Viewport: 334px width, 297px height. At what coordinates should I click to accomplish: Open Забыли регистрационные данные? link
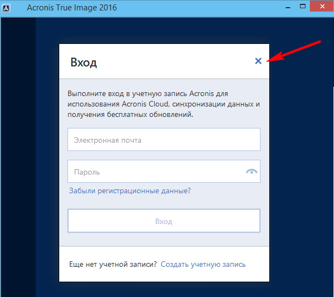130,190
